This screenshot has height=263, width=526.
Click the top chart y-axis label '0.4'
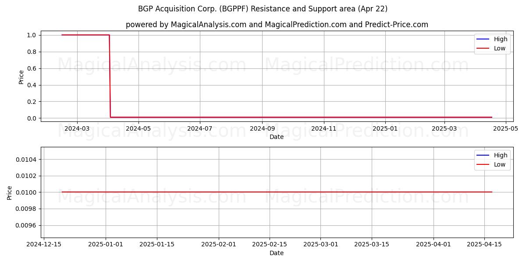(31, 85)
